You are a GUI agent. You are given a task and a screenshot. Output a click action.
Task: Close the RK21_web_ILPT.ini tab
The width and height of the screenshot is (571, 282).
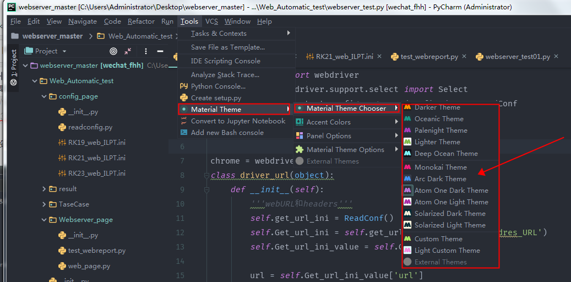379,57
